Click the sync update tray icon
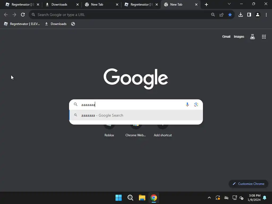Screen dimensions: 272x204 point(218,198)
